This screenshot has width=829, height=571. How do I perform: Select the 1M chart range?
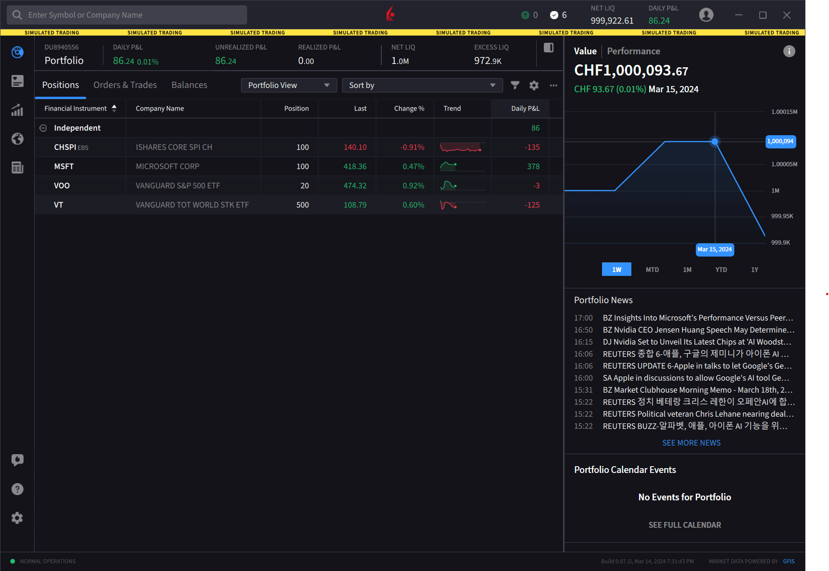(x=687, y=270)
